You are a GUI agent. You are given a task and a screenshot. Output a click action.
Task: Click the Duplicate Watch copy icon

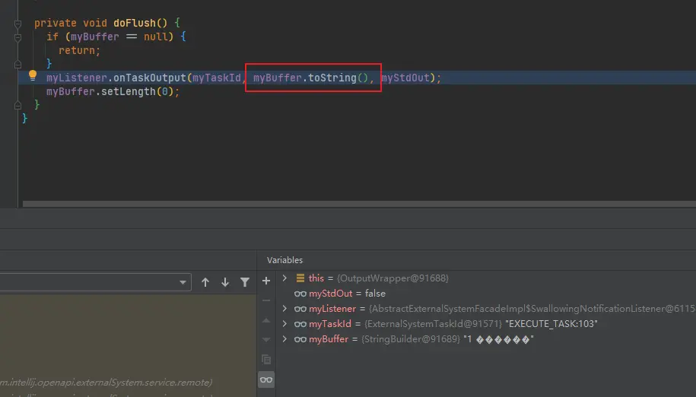pyautogui.click(x=266, y=359)
